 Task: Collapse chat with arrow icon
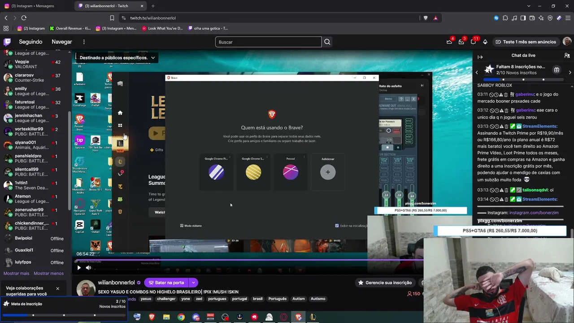(x=480, y=57)
